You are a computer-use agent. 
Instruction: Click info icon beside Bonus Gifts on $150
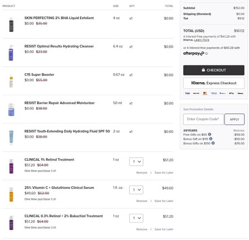click(x=213, y=143)
